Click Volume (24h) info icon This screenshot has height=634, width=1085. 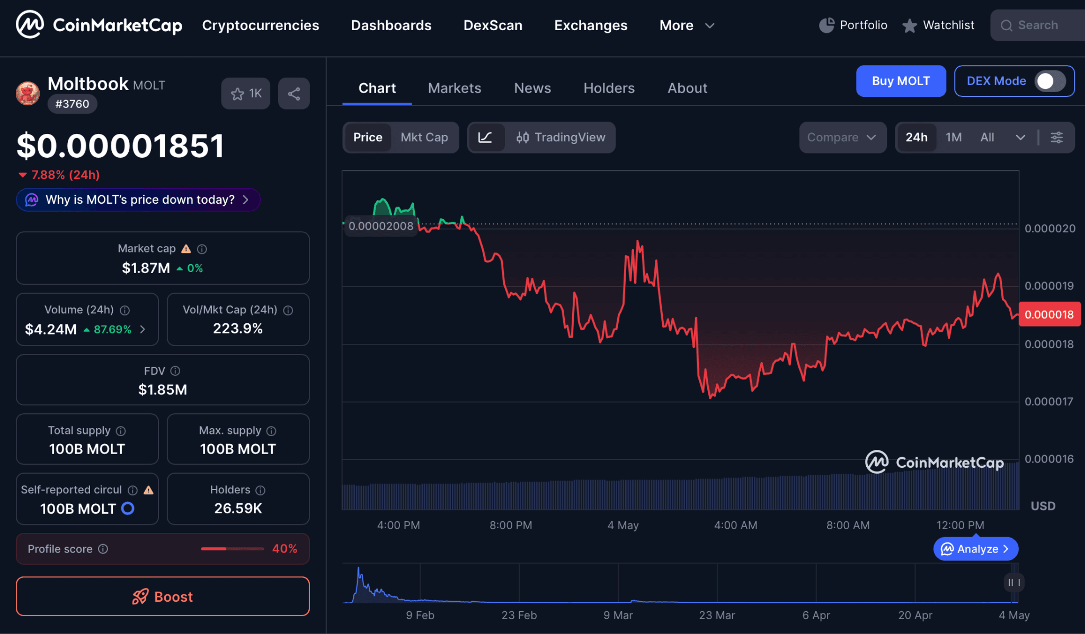[x=125, y=310]
